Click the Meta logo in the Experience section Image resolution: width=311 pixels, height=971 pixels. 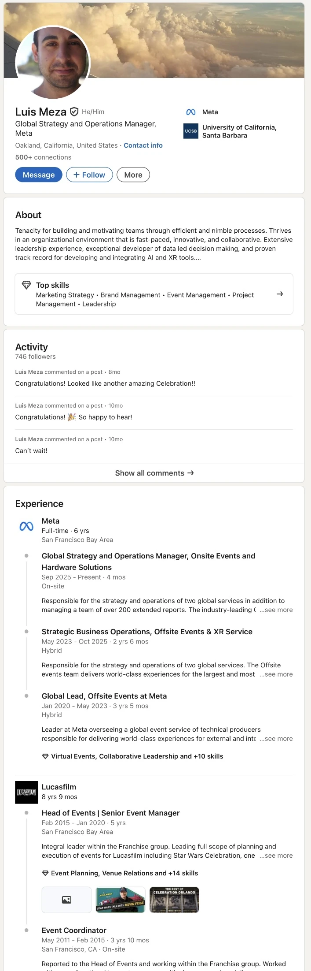pos(26,526)
